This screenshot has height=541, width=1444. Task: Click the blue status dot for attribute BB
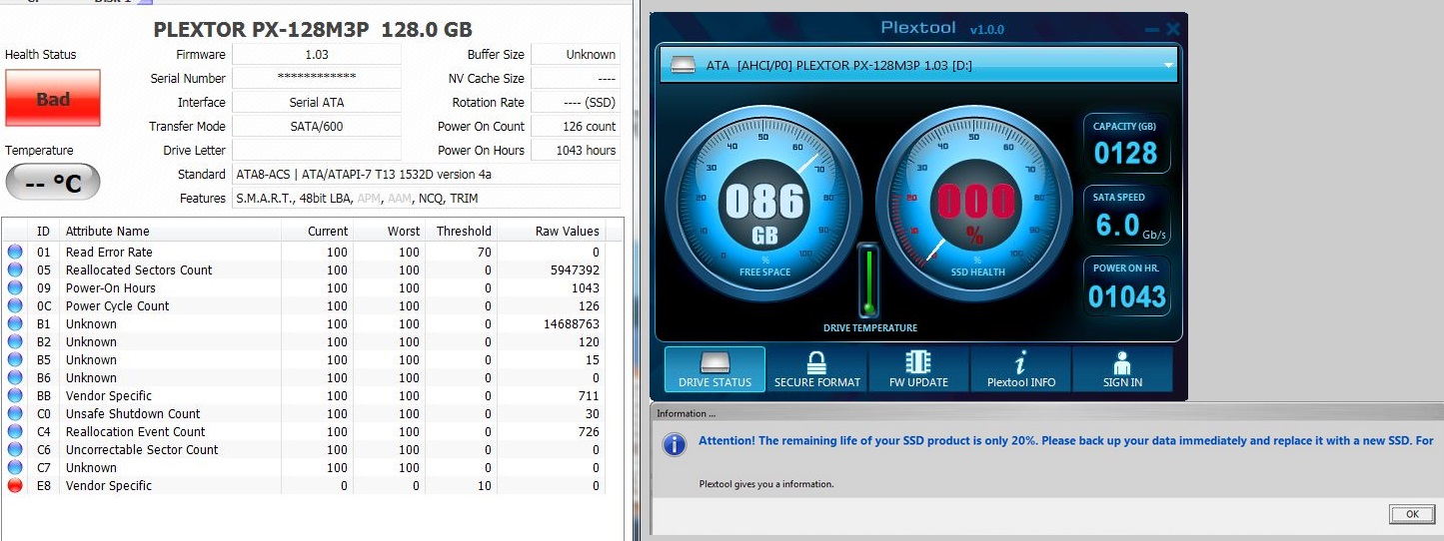[15, 396]
